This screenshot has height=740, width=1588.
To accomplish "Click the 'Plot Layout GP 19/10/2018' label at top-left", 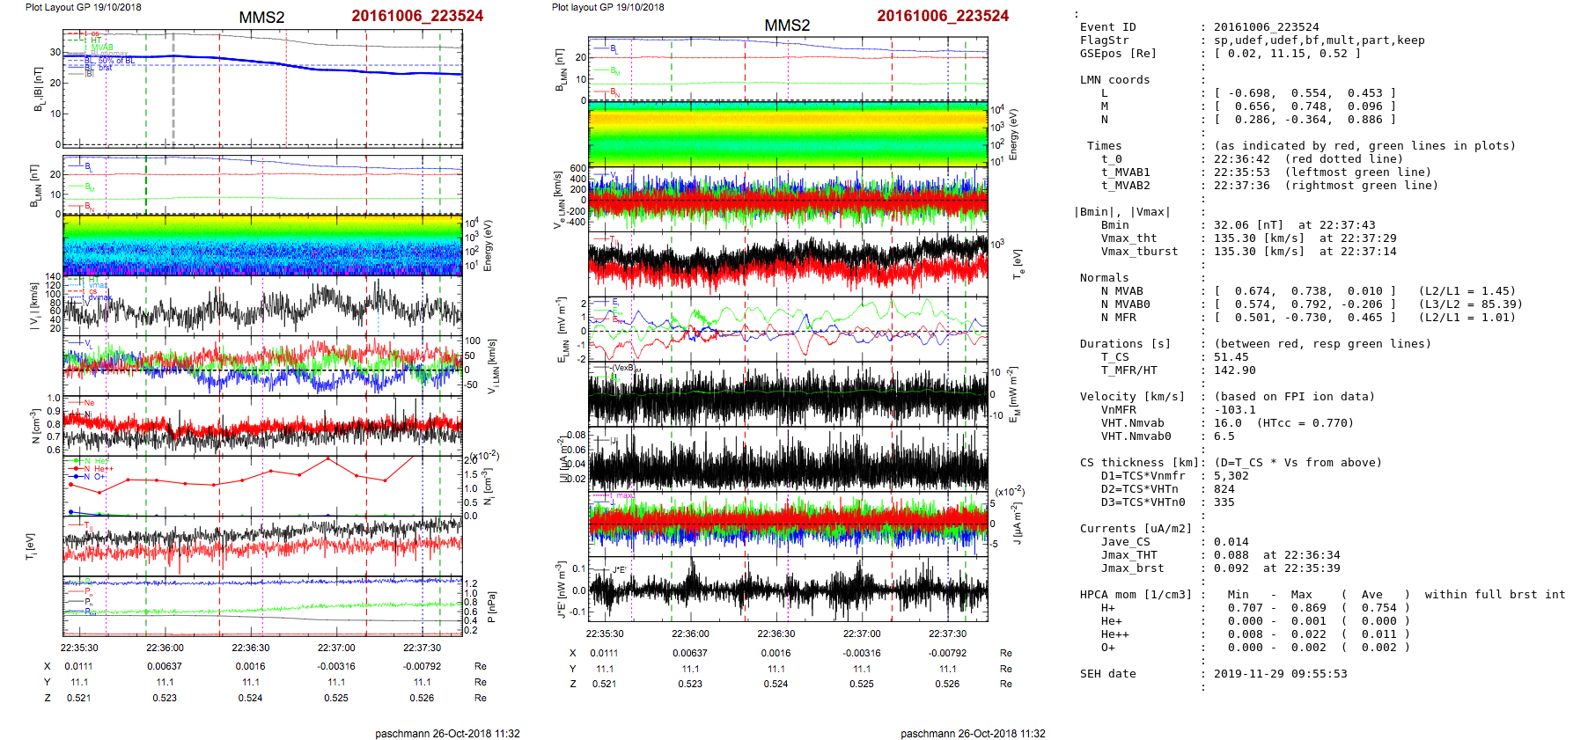I will pos(84,7).
